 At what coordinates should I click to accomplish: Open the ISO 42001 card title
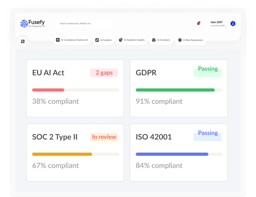point(154,137)
